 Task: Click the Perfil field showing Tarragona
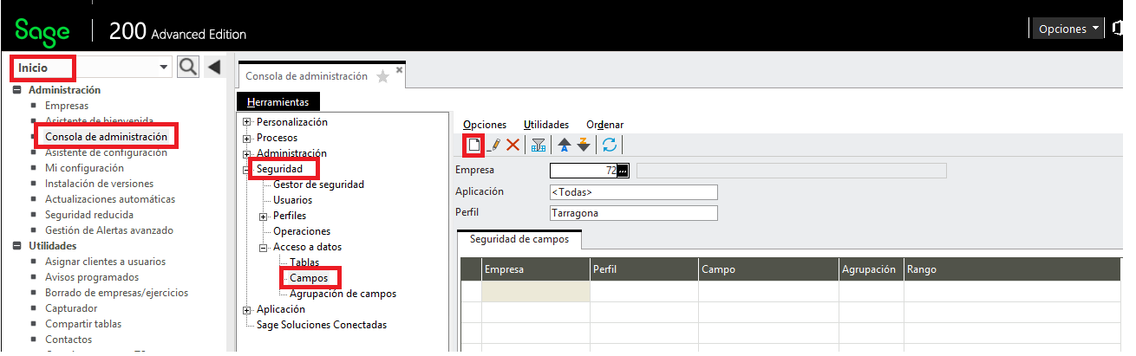(634, 213)
